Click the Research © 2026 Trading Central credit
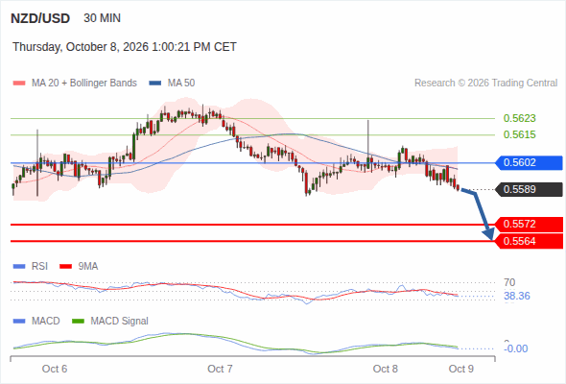This screenshot has height=384, width=566. [485, 84]
